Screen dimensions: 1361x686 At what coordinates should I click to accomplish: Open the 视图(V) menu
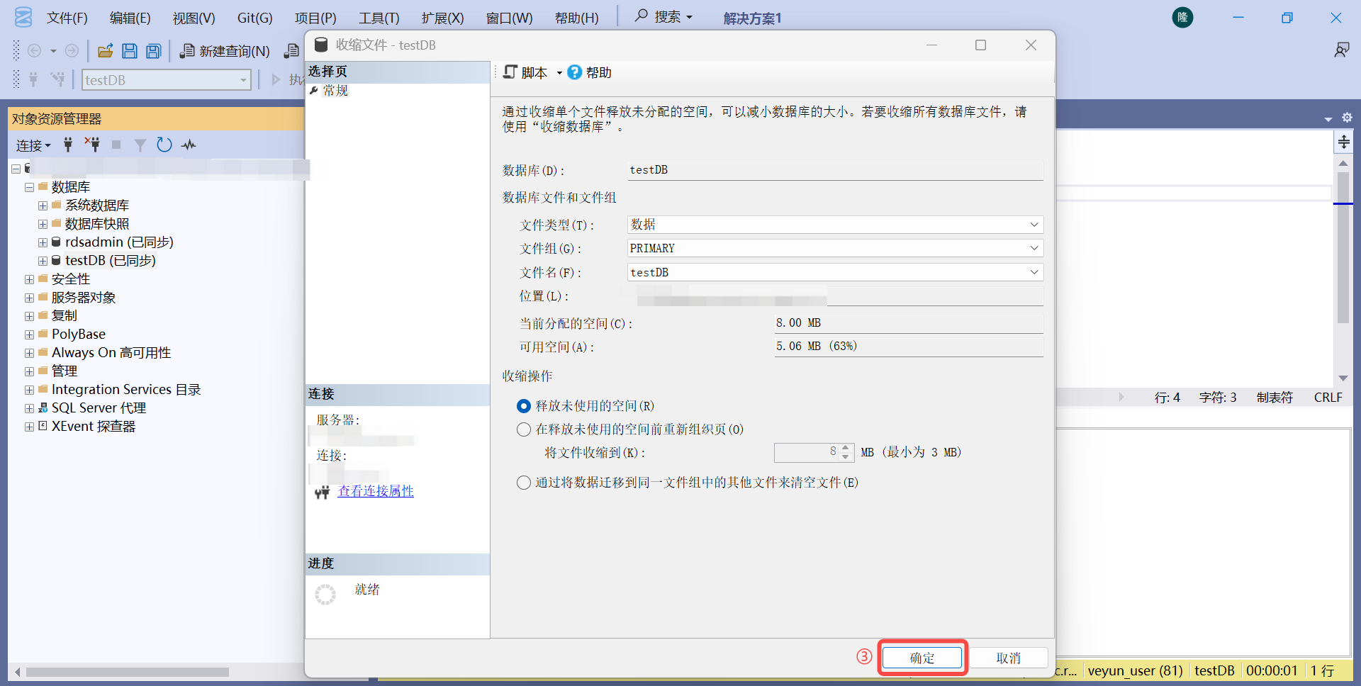[x=194, y=18]
